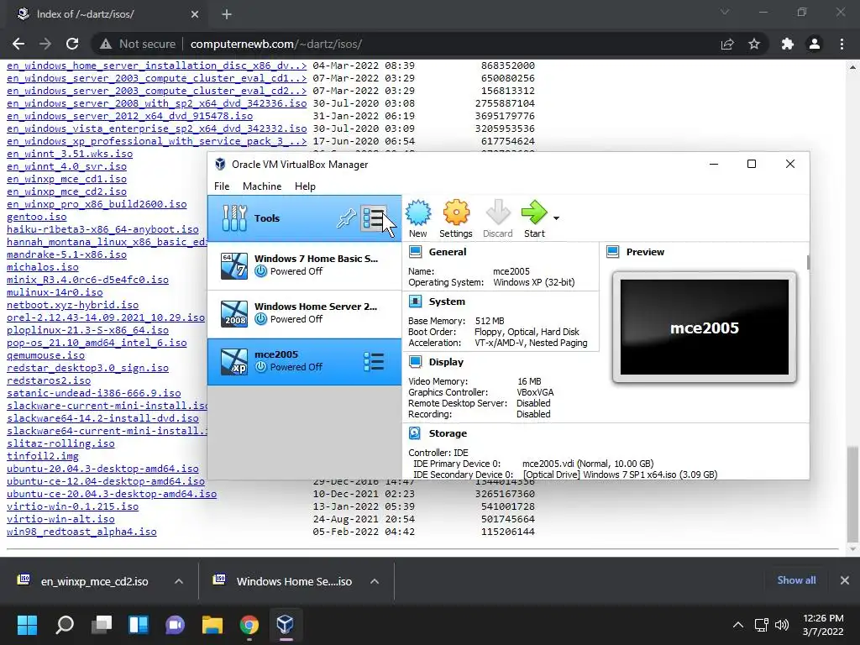Screen dimensions: 860x645
Task: Open the Help menu in VirtualBox
Action: [305, 186]
